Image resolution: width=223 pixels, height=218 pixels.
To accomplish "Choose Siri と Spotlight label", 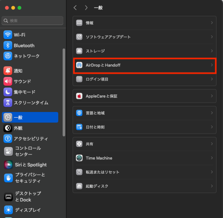I will click(x=31, y=165).
